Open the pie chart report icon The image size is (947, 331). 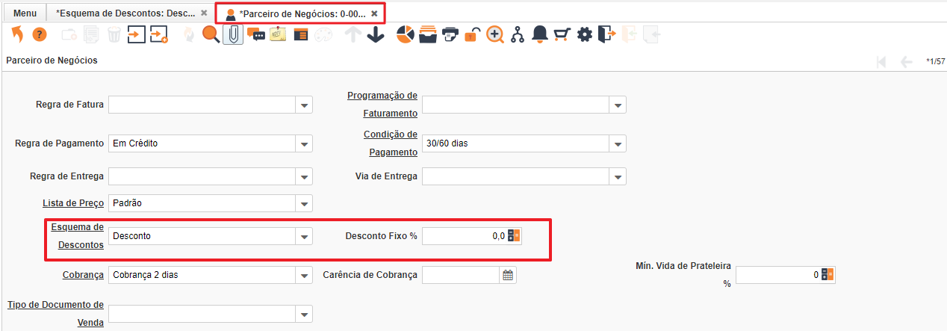point(406,34)
